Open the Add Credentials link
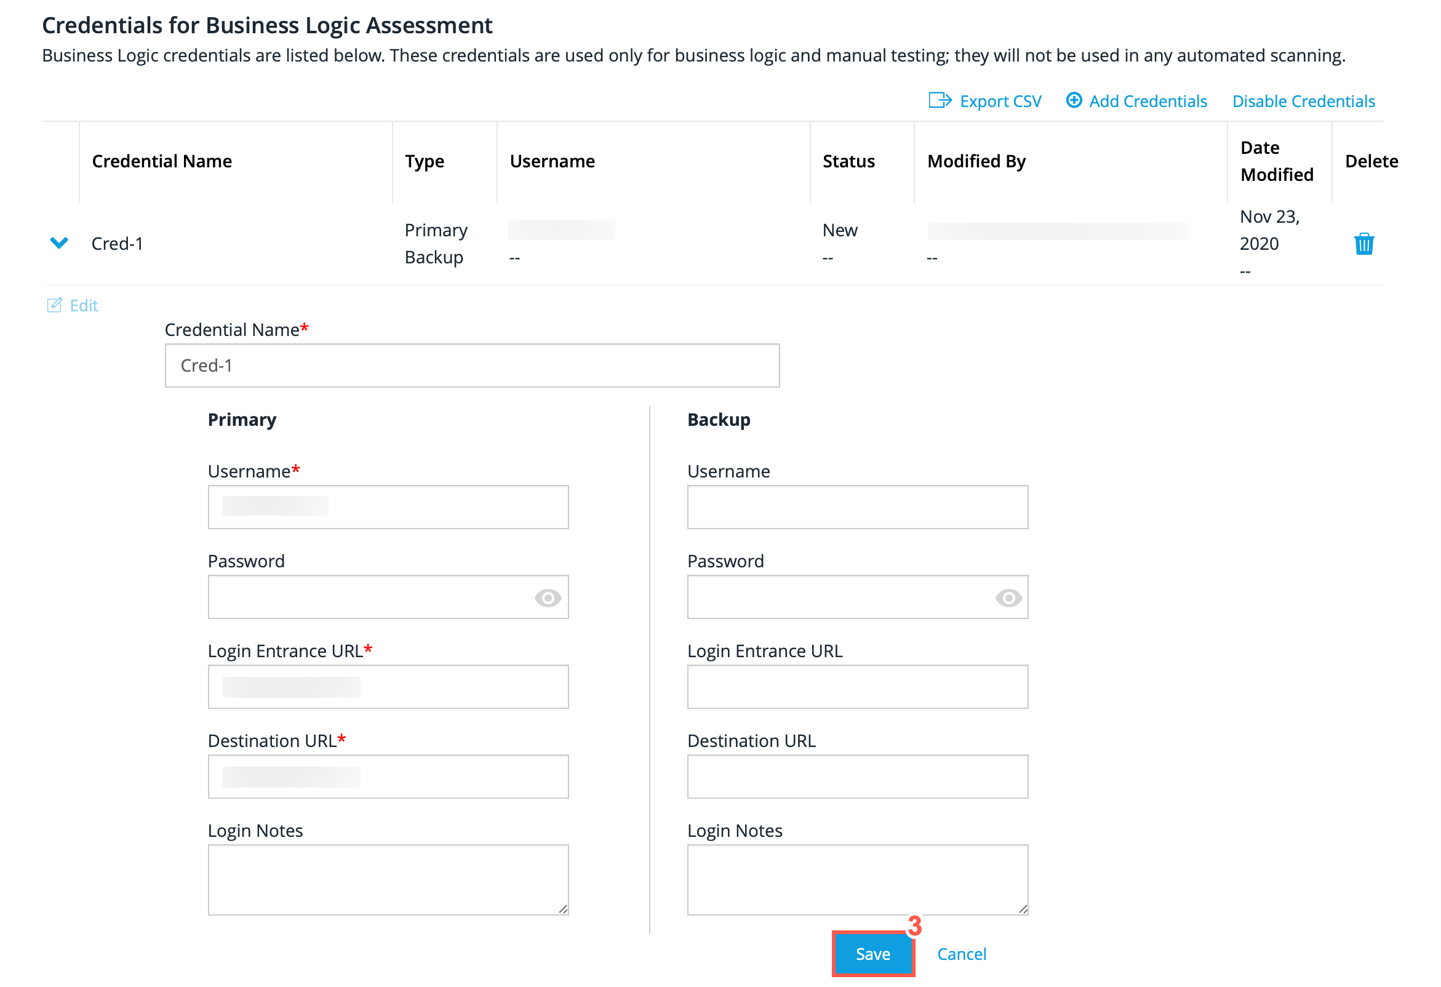Viewport: 1441px width, 987px height. click(1148, 101)
